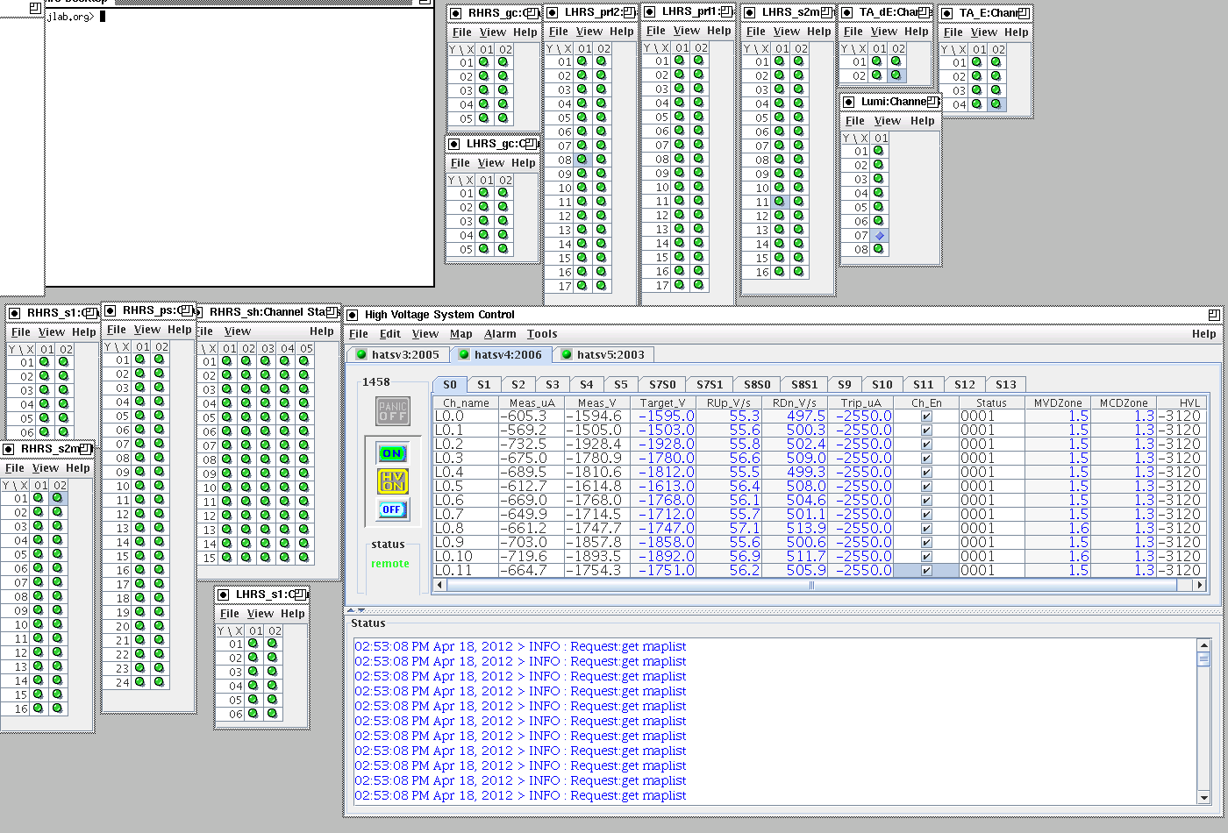This screenshot has width=1228, height=833.
Task: Click RHRS_gc indicator at row 01 column 01
Action: click(483, 62)
